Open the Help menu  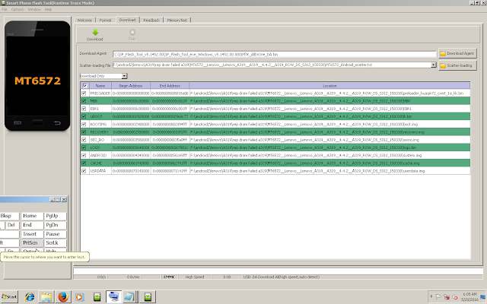click(x=48, y=10)
